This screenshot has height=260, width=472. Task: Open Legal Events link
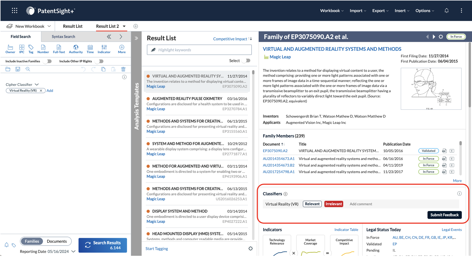click(451, 229)
